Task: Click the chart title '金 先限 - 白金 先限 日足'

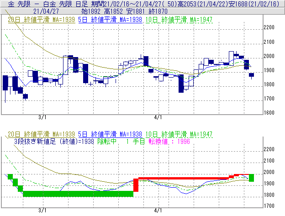Action: coord(47,4)
